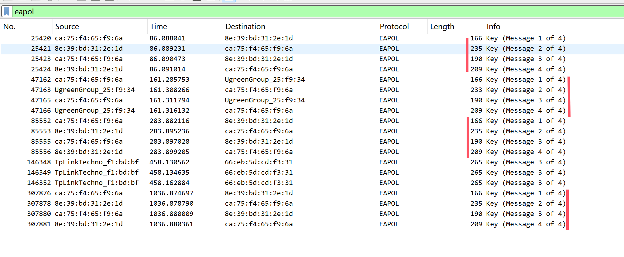Select packet number 146348
This screenshot has height=257, width=624.
312,162
